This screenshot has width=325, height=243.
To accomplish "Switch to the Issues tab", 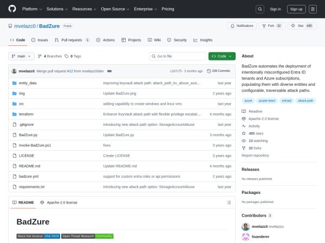I will pos(40,40).
